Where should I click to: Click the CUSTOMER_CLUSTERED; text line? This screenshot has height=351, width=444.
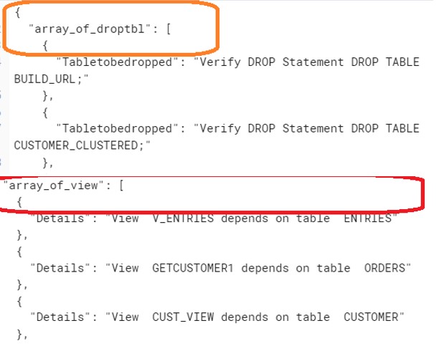coord(82,145)
